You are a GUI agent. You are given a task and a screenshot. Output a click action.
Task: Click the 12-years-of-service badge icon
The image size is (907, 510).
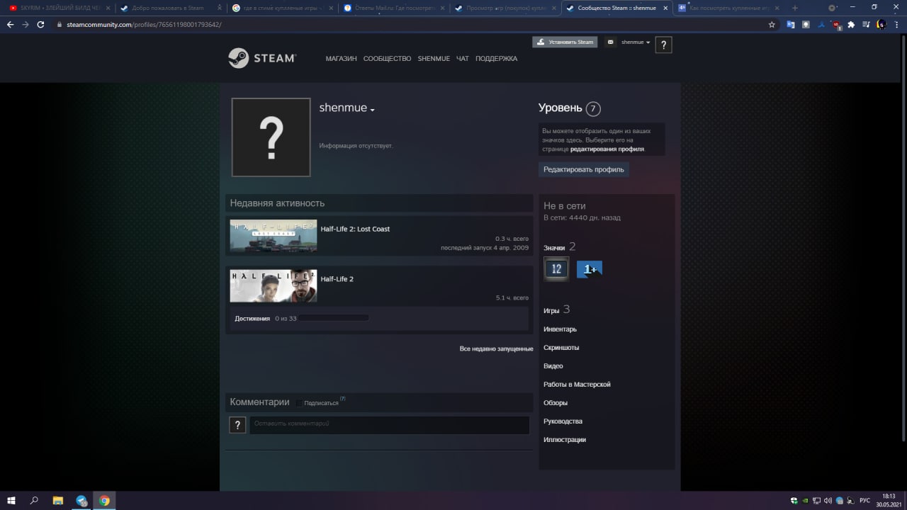point(556,268)
